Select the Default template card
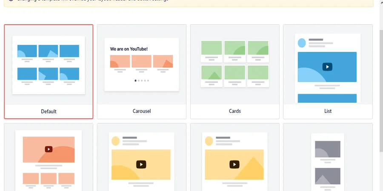Screen dimensions: 383x191 [x=49, y=72]
